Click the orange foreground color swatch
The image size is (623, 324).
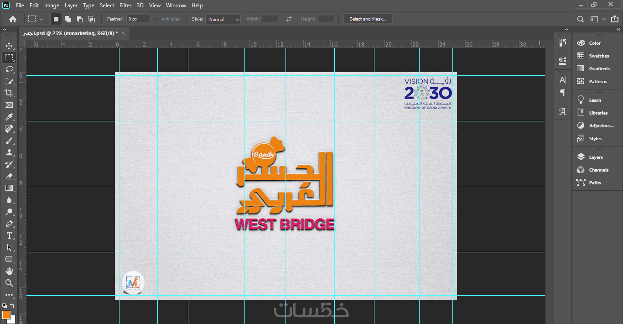[5, 314]
